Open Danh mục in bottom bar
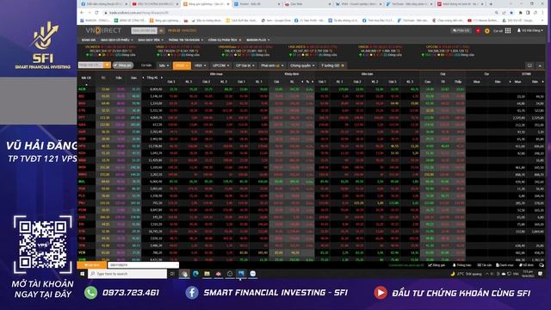This screenshot has width=551, height=310. 505,265
